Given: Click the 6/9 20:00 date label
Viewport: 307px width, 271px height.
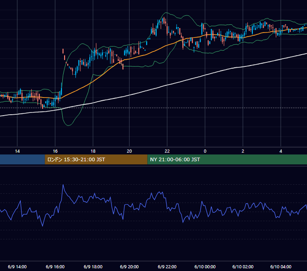Looking at the screenshot, I should 129,266.
